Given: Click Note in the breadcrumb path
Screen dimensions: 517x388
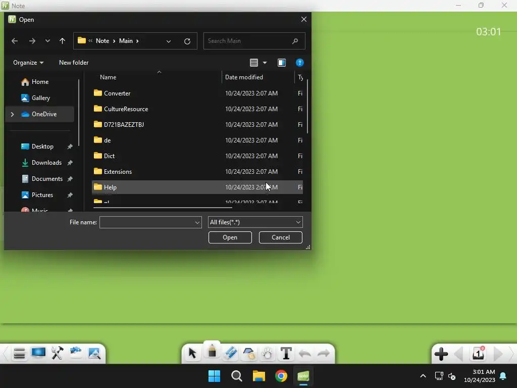Looking at the screenshot, I should 102,41.
